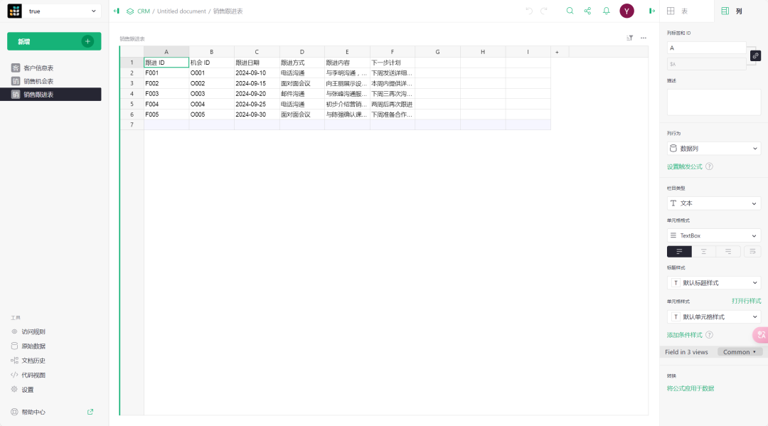Open the 销售机会表 page
Viewport: 768px width, 426px height.
click(x=38, y=81)
